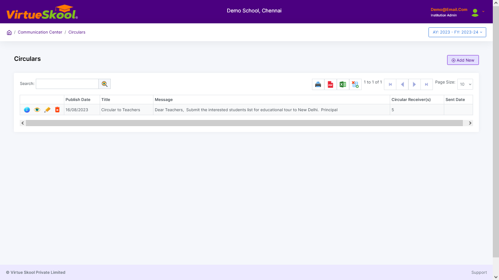Go to the next page
The image size is (499, 280).
tap(414, 84)
